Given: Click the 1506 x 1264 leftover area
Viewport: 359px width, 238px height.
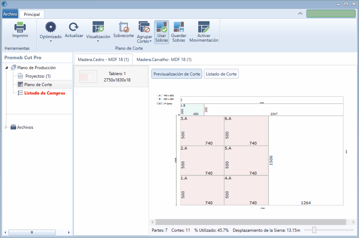Looking at the screenshot, I should click(306, 160).
